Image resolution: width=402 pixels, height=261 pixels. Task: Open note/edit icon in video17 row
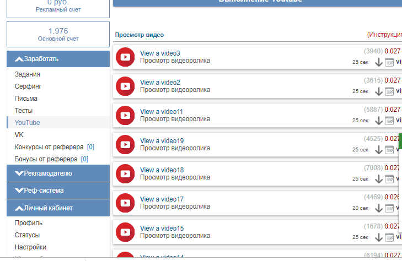click(x=389, y=208)
